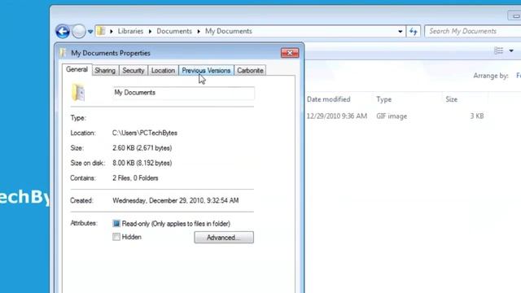Sort by Size column header

click(451, 99)
